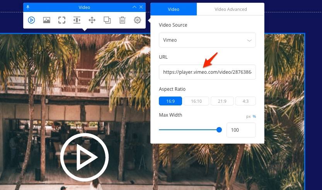The height and width of the screenshot is (190, 322).
Task: Open the gear settings icon
Action: [137, 20]
